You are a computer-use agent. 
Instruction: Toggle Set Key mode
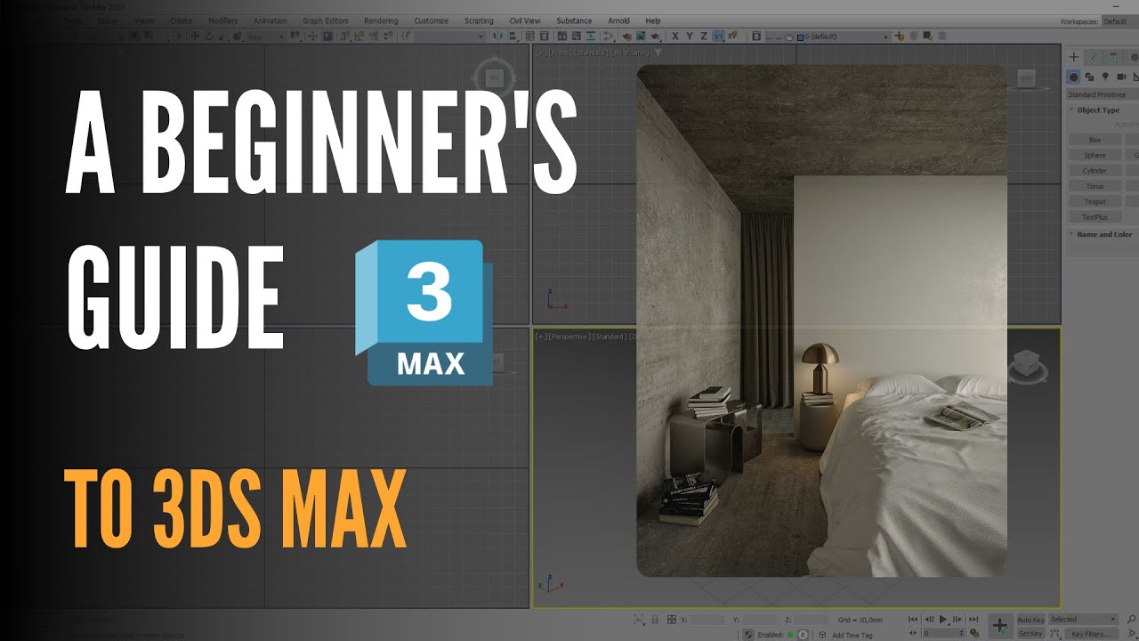point(1030,634)
